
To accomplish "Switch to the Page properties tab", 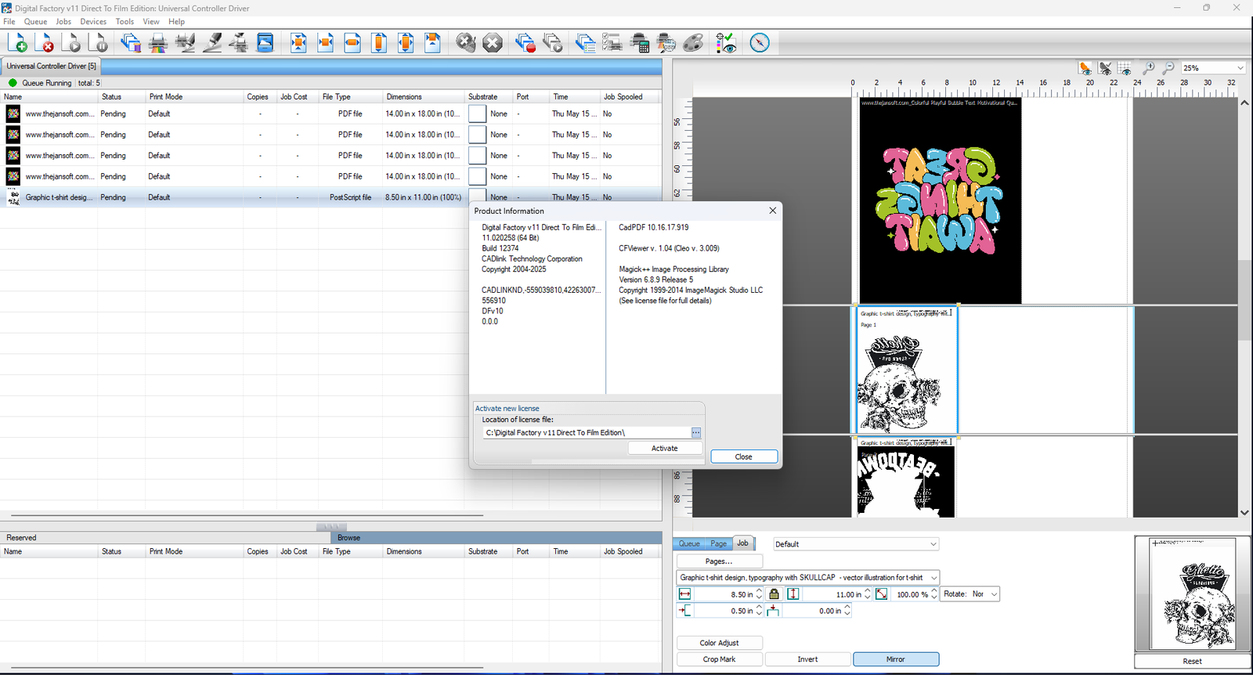I will tap(718, 543).
